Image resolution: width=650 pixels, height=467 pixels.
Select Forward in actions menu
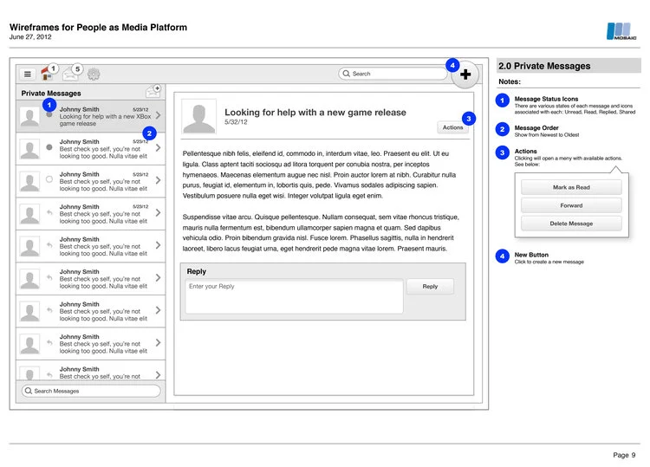[571, 205]
